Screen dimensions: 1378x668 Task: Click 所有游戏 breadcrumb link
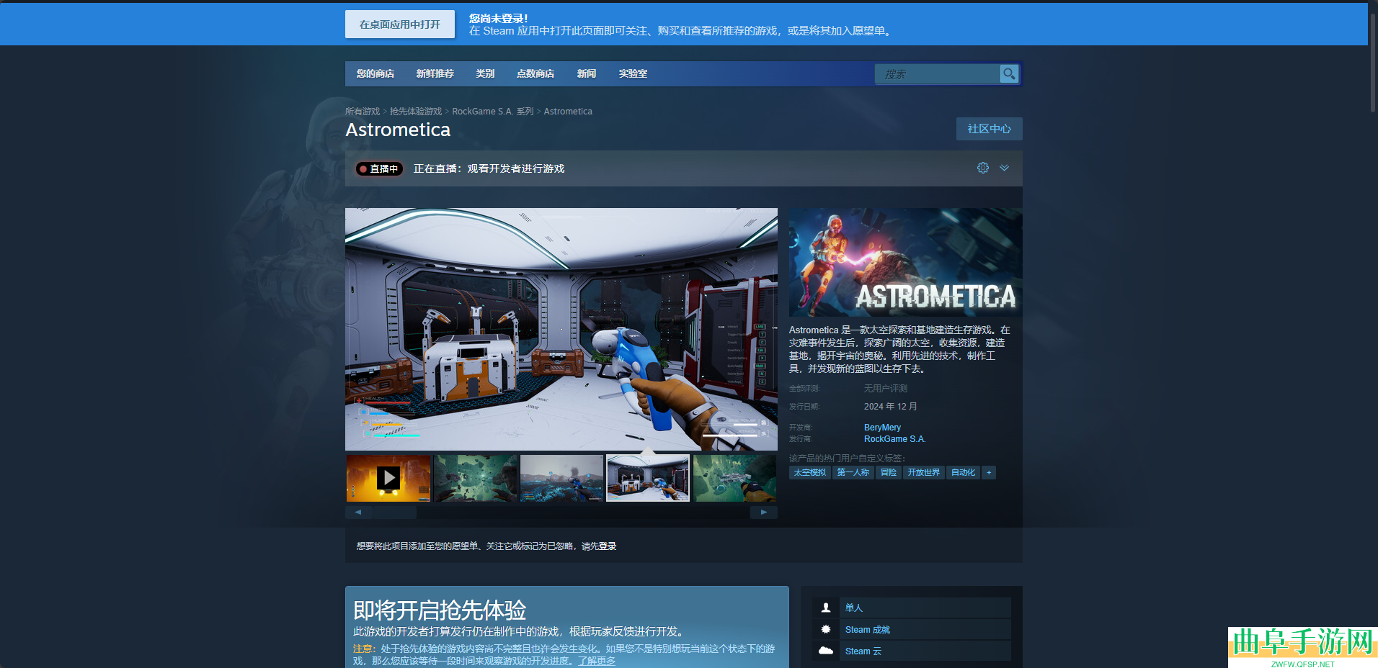click(x=363, y=112)
